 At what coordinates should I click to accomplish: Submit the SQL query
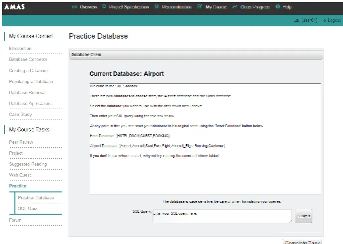[304, 216]
